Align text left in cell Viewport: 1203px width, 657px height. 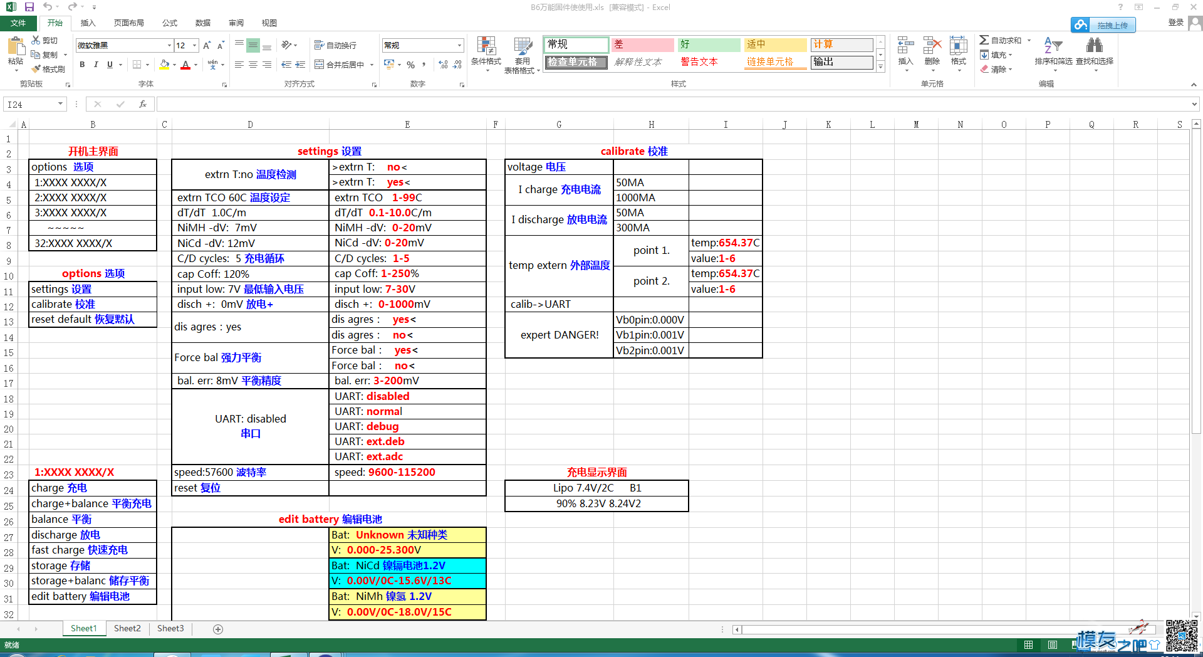[x=239, y=65]
